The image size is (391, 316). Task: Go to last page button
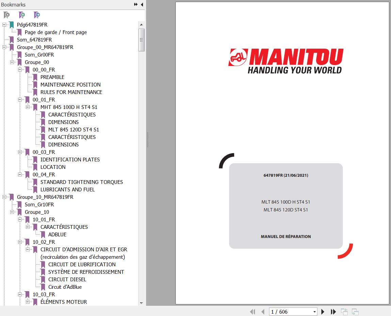click(333, 312)
